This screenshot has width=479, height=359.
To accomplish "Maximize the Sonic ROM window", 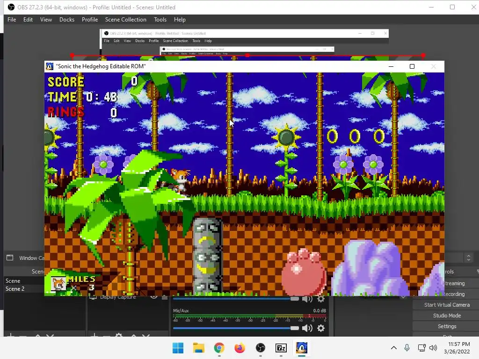I will (412, 66).
